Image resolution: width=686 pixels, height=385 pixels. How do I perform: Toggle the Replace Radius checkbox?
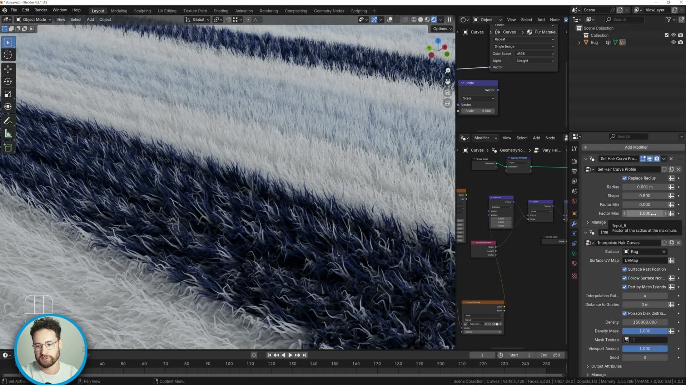coord(625,178)
